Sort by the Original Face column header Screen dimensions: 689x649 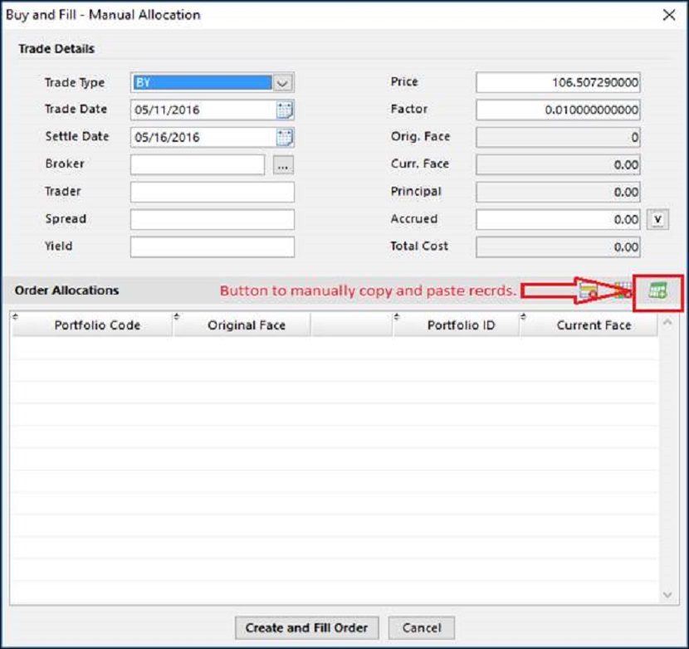pyautogui.click(x=242, y=325)
